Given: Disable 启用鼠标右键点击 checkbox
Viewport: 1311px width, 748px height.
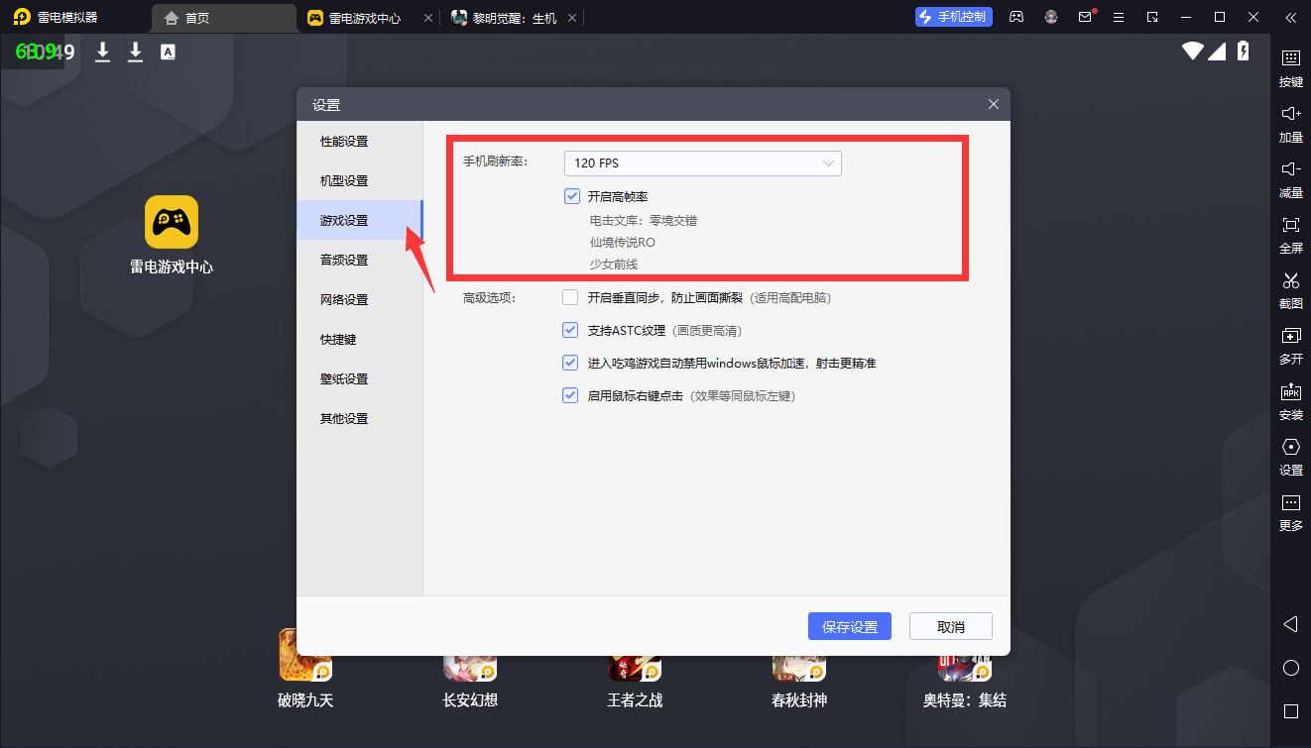Looking at the screenshot, I should point(570,395).
